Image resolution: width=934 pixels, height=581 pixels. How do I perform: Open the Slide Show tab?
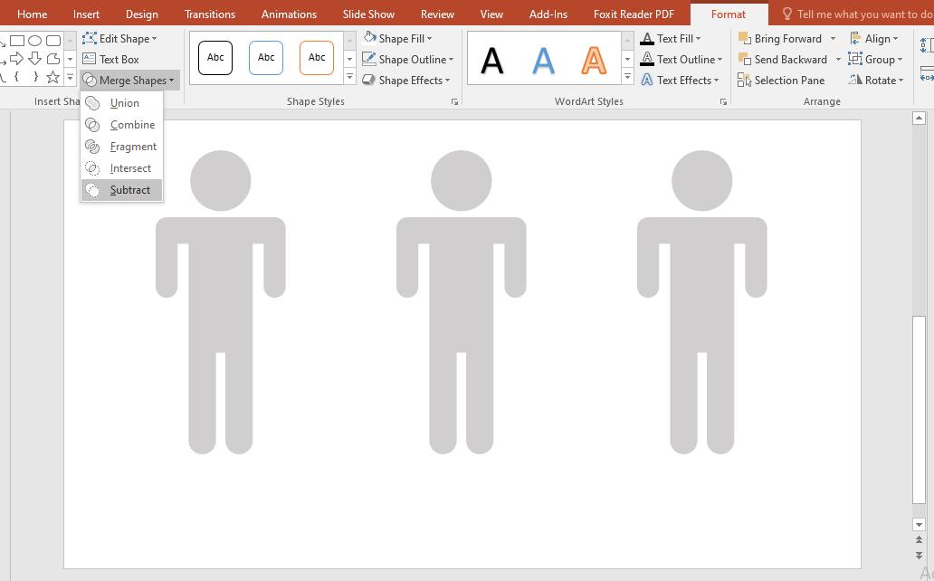(x=368, y=14)
